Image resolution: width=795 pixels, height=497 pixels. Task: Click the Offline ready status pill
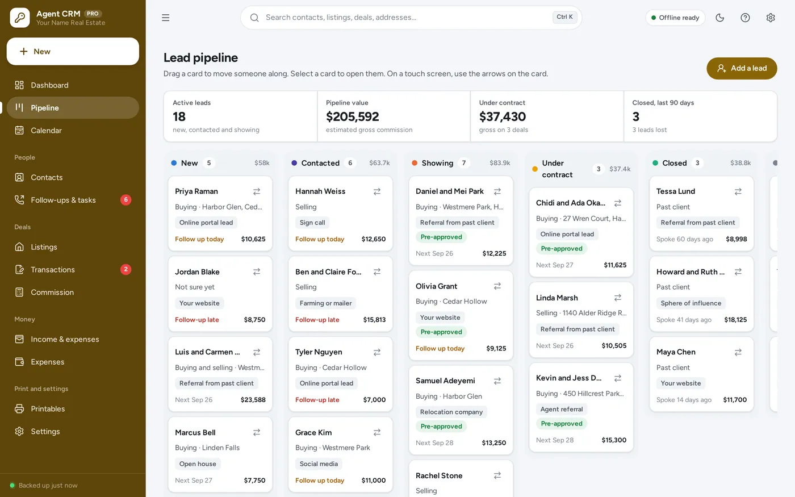point(675,18)
